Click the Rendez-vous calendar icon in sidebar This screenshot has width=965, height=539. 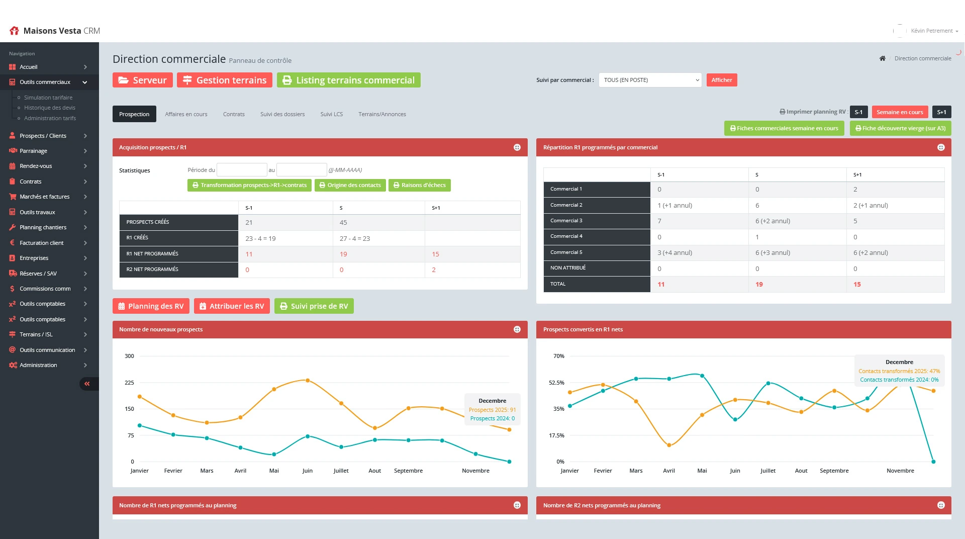(13, 166)
